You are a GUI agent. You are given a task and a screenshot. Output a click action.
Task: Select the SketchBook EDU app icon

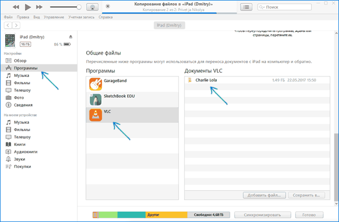click(96, 99)
